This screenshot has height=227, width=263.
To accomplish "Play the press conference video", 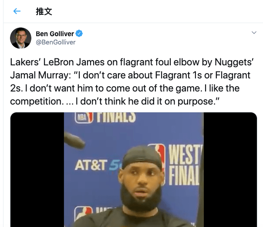I will [134, 169].
